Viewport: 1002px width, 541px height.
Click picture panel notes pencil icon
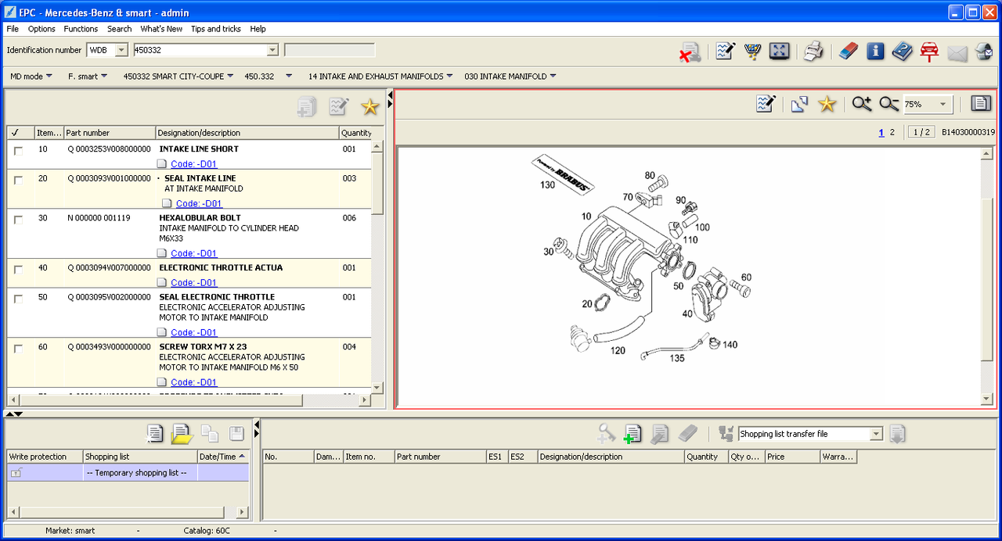(766, 103)
